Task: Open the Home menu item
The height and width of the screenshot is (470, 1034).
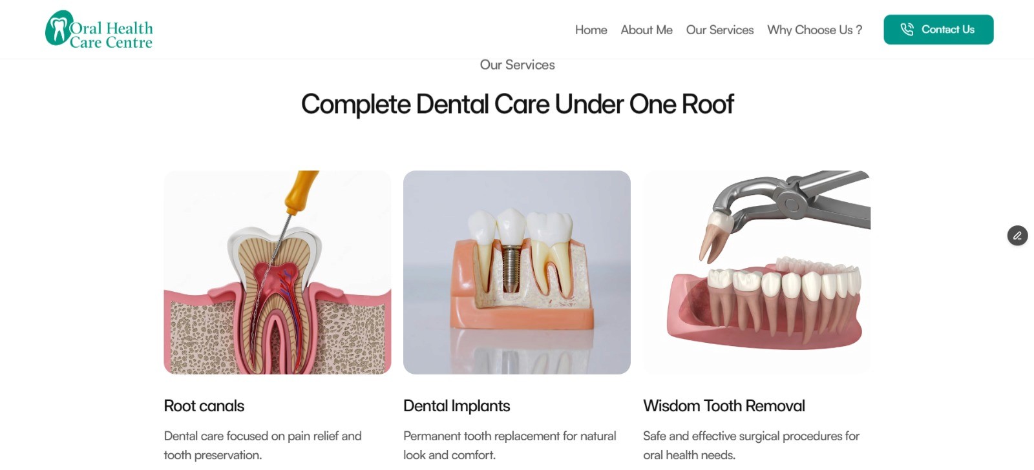Action: pyautogui.click(x=591, y=30)
